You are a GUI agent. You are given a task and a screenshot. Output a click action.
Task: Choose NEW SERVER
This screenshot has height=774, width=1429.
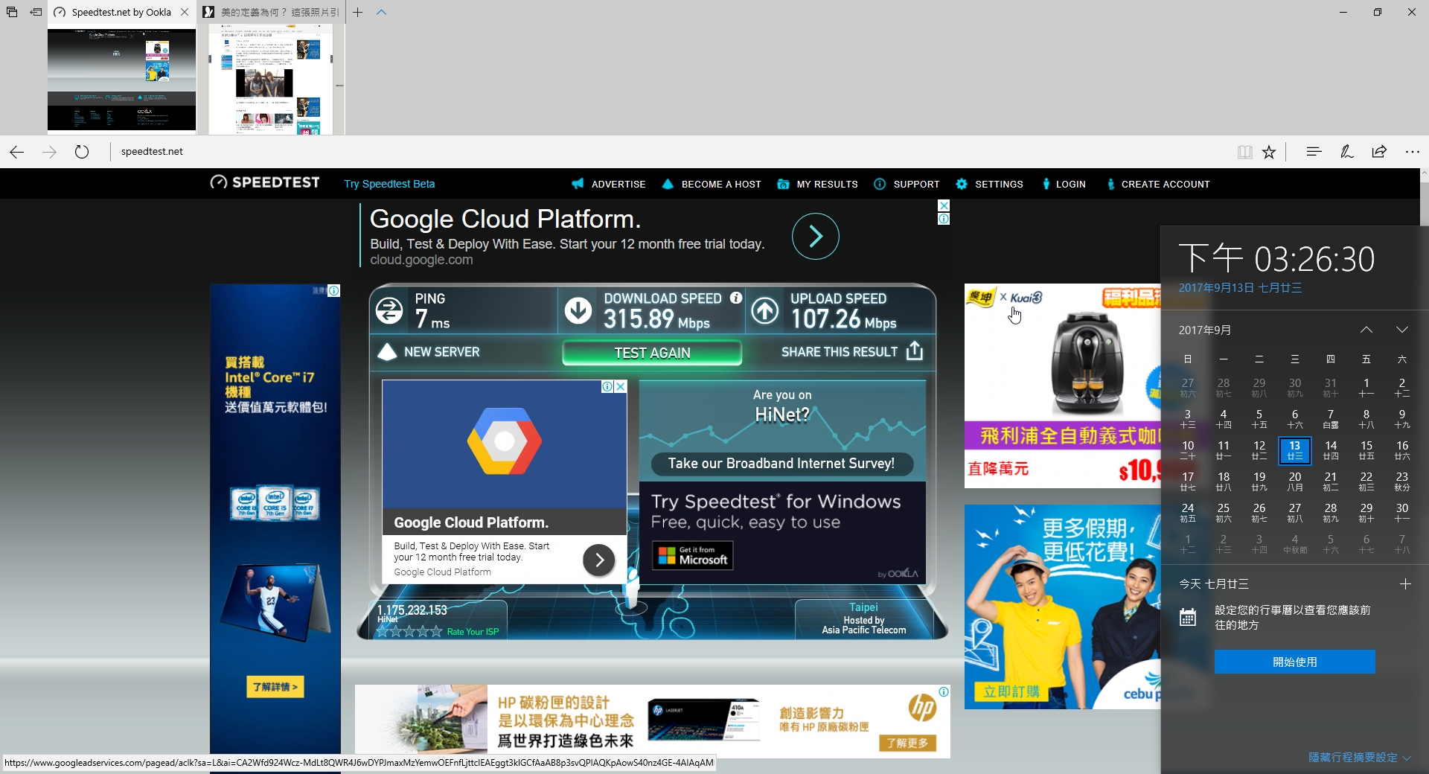click(x=429, y=352)
